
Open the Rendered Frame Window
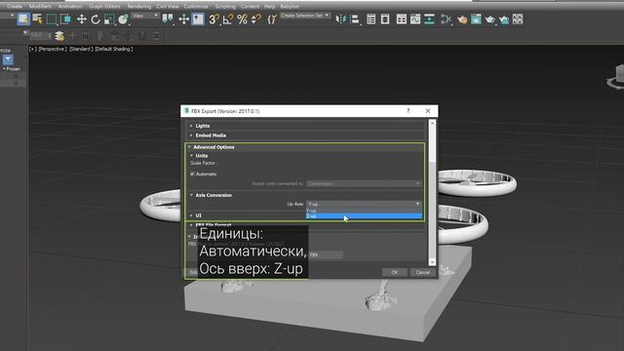[x=476, y=19]
